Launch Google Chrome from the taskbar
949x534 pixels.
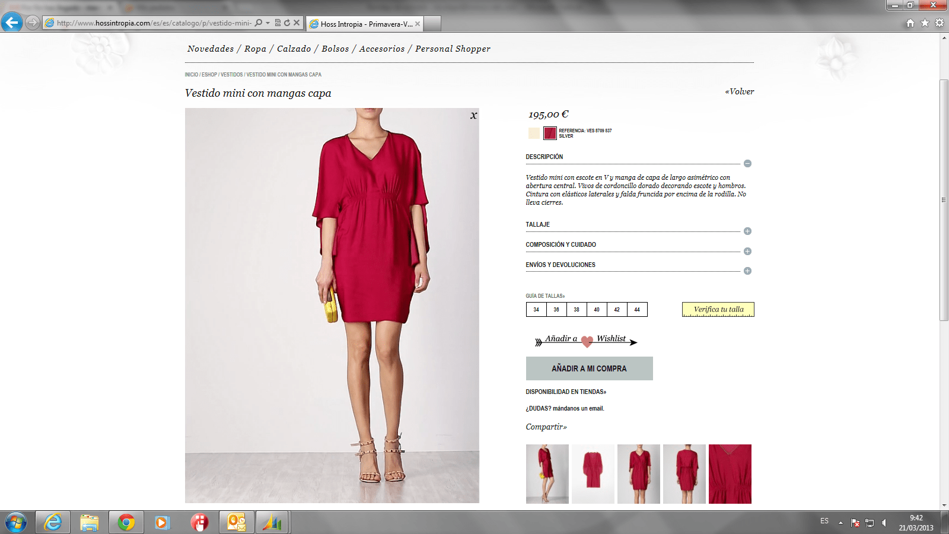(x=126, y=522)
